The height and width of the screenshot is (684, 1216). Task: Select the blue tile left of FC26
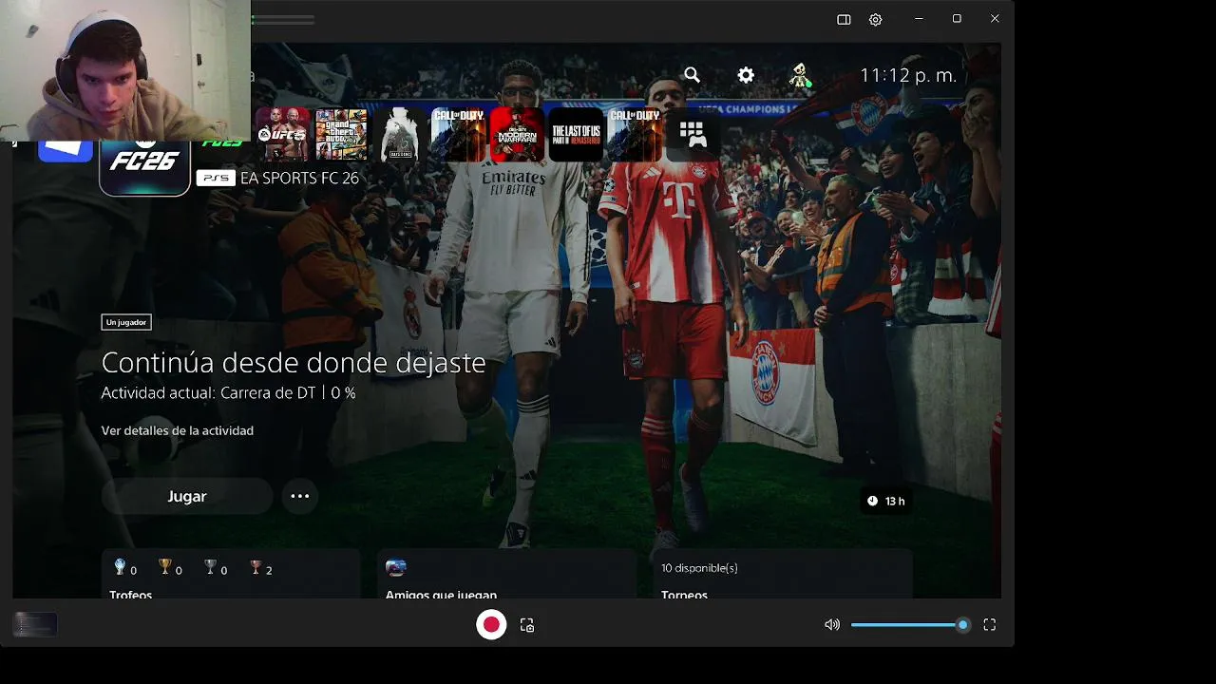66,150
